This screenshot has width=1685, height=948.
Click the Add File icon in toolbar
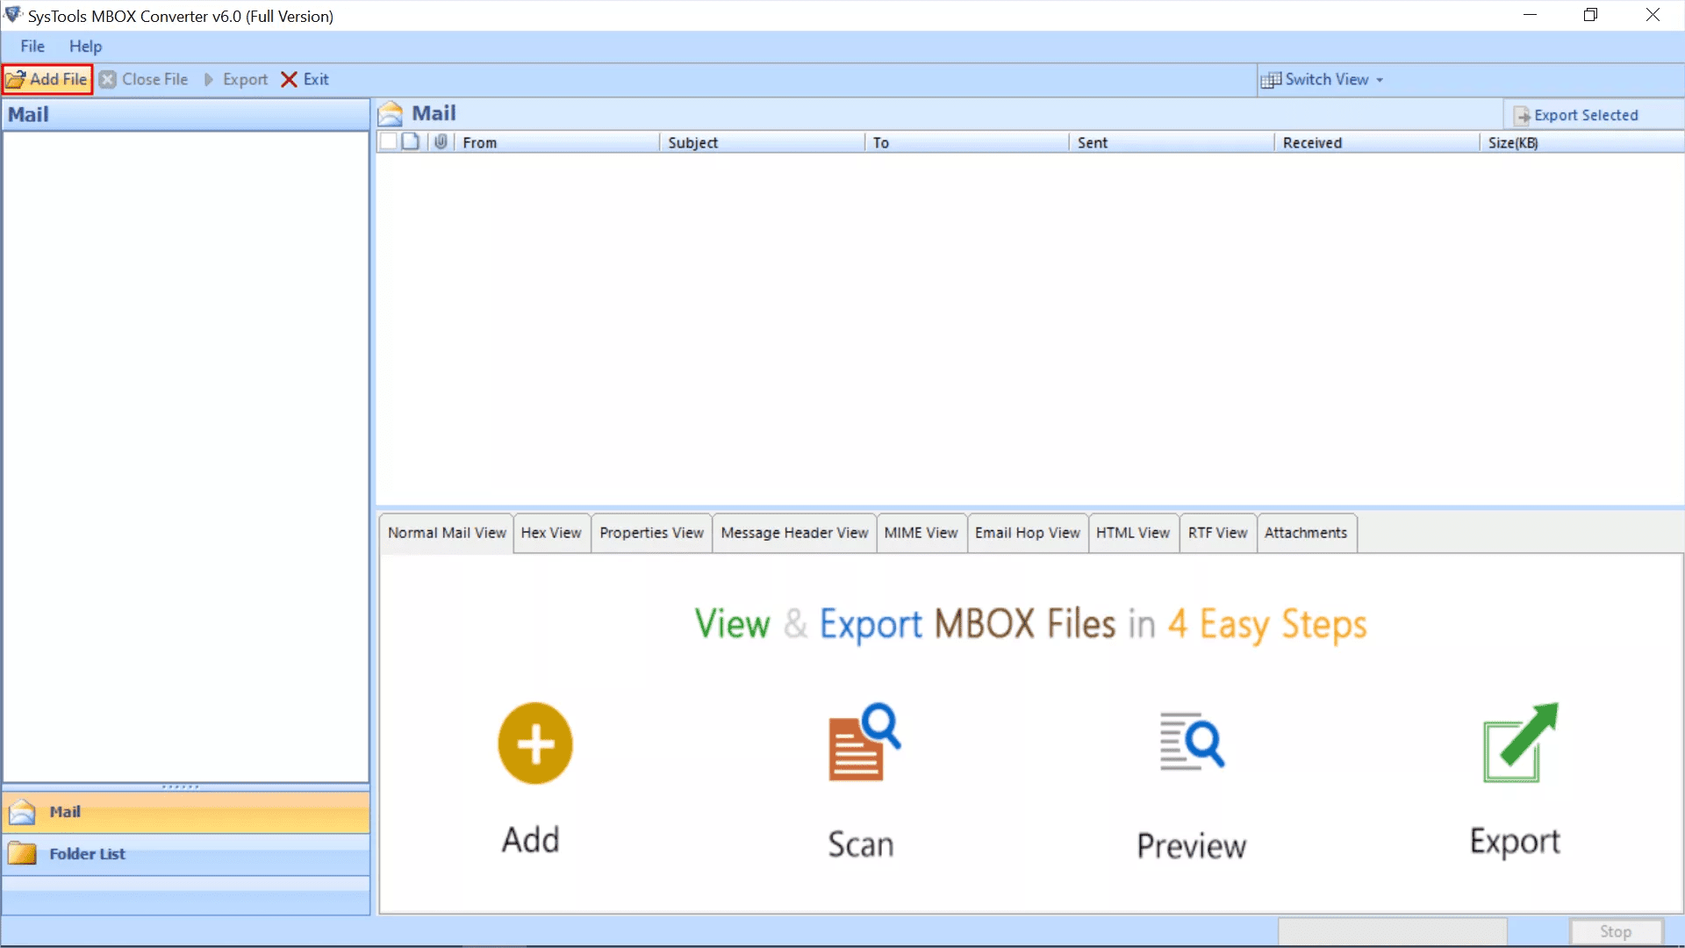[47, 79]
